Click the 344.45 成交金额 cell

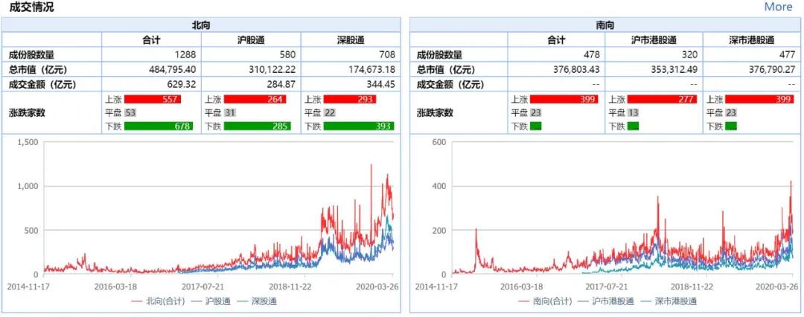pyautogui.click(x=350, y=84)
